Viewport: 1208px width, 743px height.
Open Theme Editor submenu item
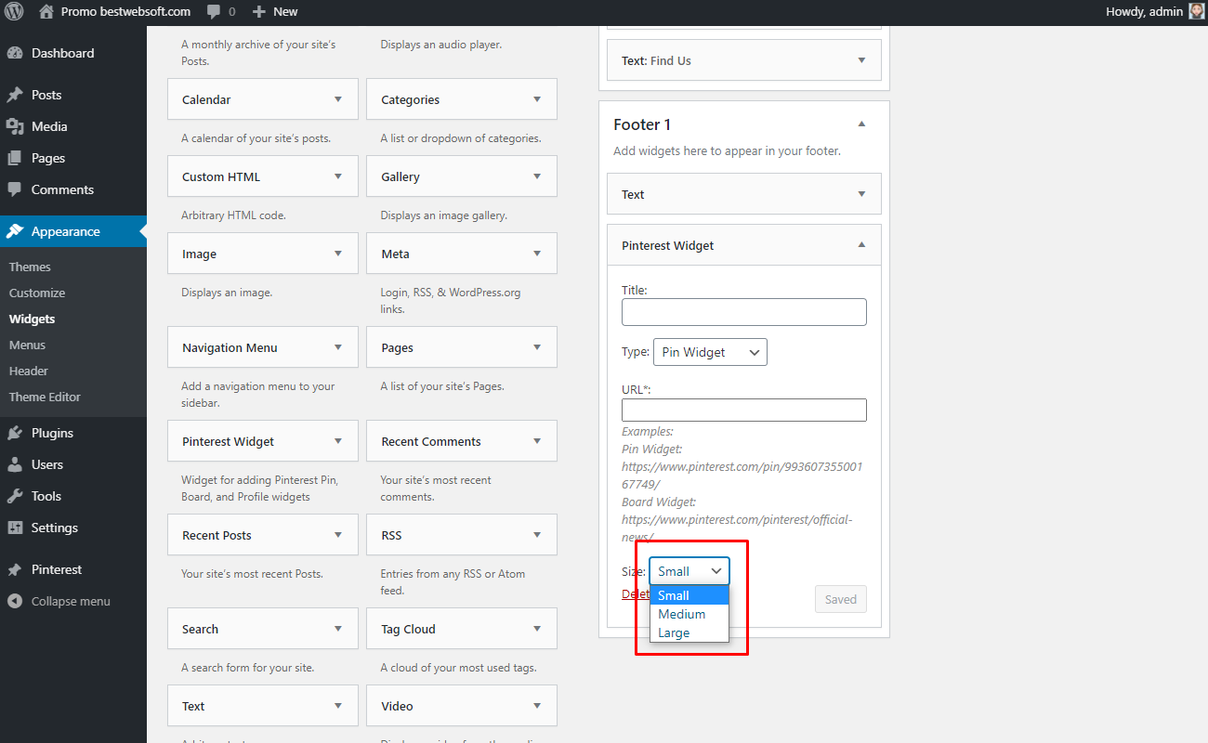(x=45, y=397)
